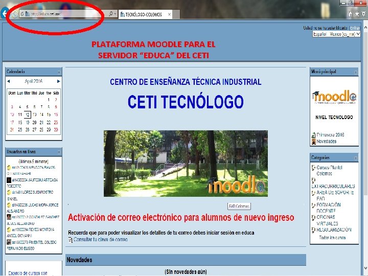Click the REGULARIZACIÓN category icon
Viewport: 368px width, 276px height.
[x=313, y=230]
